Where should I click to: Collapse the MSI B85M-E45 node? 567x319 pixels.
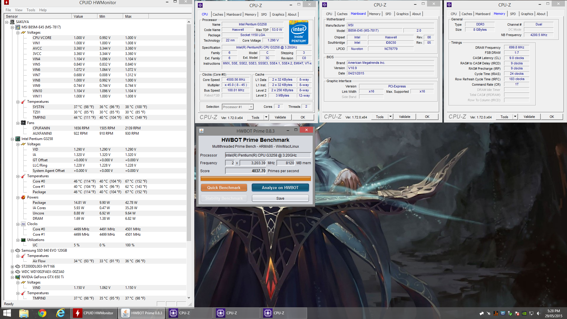click(x=12, y=27)
